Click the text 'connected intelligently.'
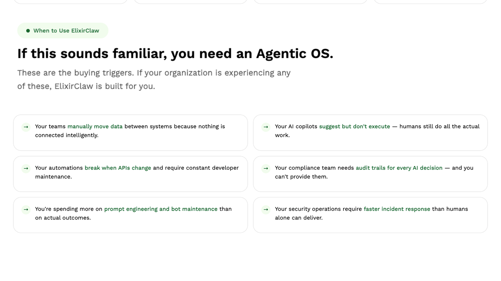The width and height of the screenshot is (501, 281). pyautogui.click(x=67, y=135)
